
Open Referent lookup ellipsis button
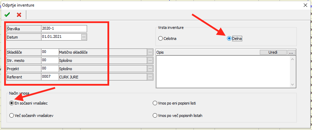tap(150, 77)
